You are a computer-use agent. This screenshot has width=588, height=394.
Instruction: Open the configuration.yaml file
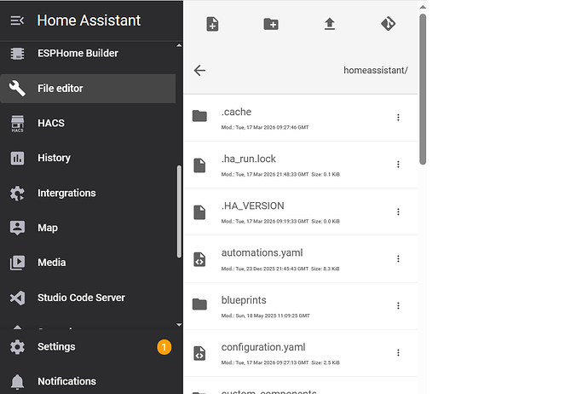(263, 347)
